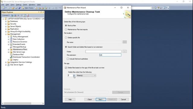
Task: Click the New Query toolbar button
Action: coord(28,8)
